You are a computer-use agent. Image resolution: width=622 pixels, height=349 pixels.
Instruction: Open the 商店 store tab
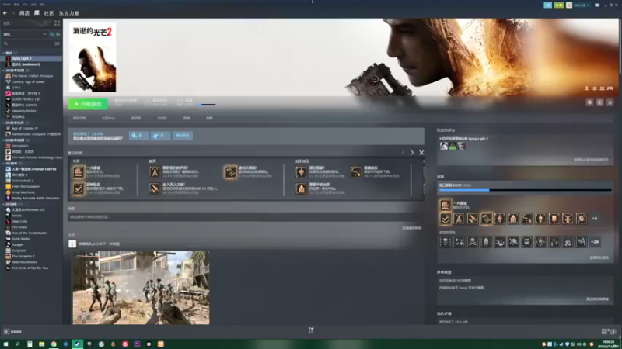pyautogui.click(x=24, y=13)
